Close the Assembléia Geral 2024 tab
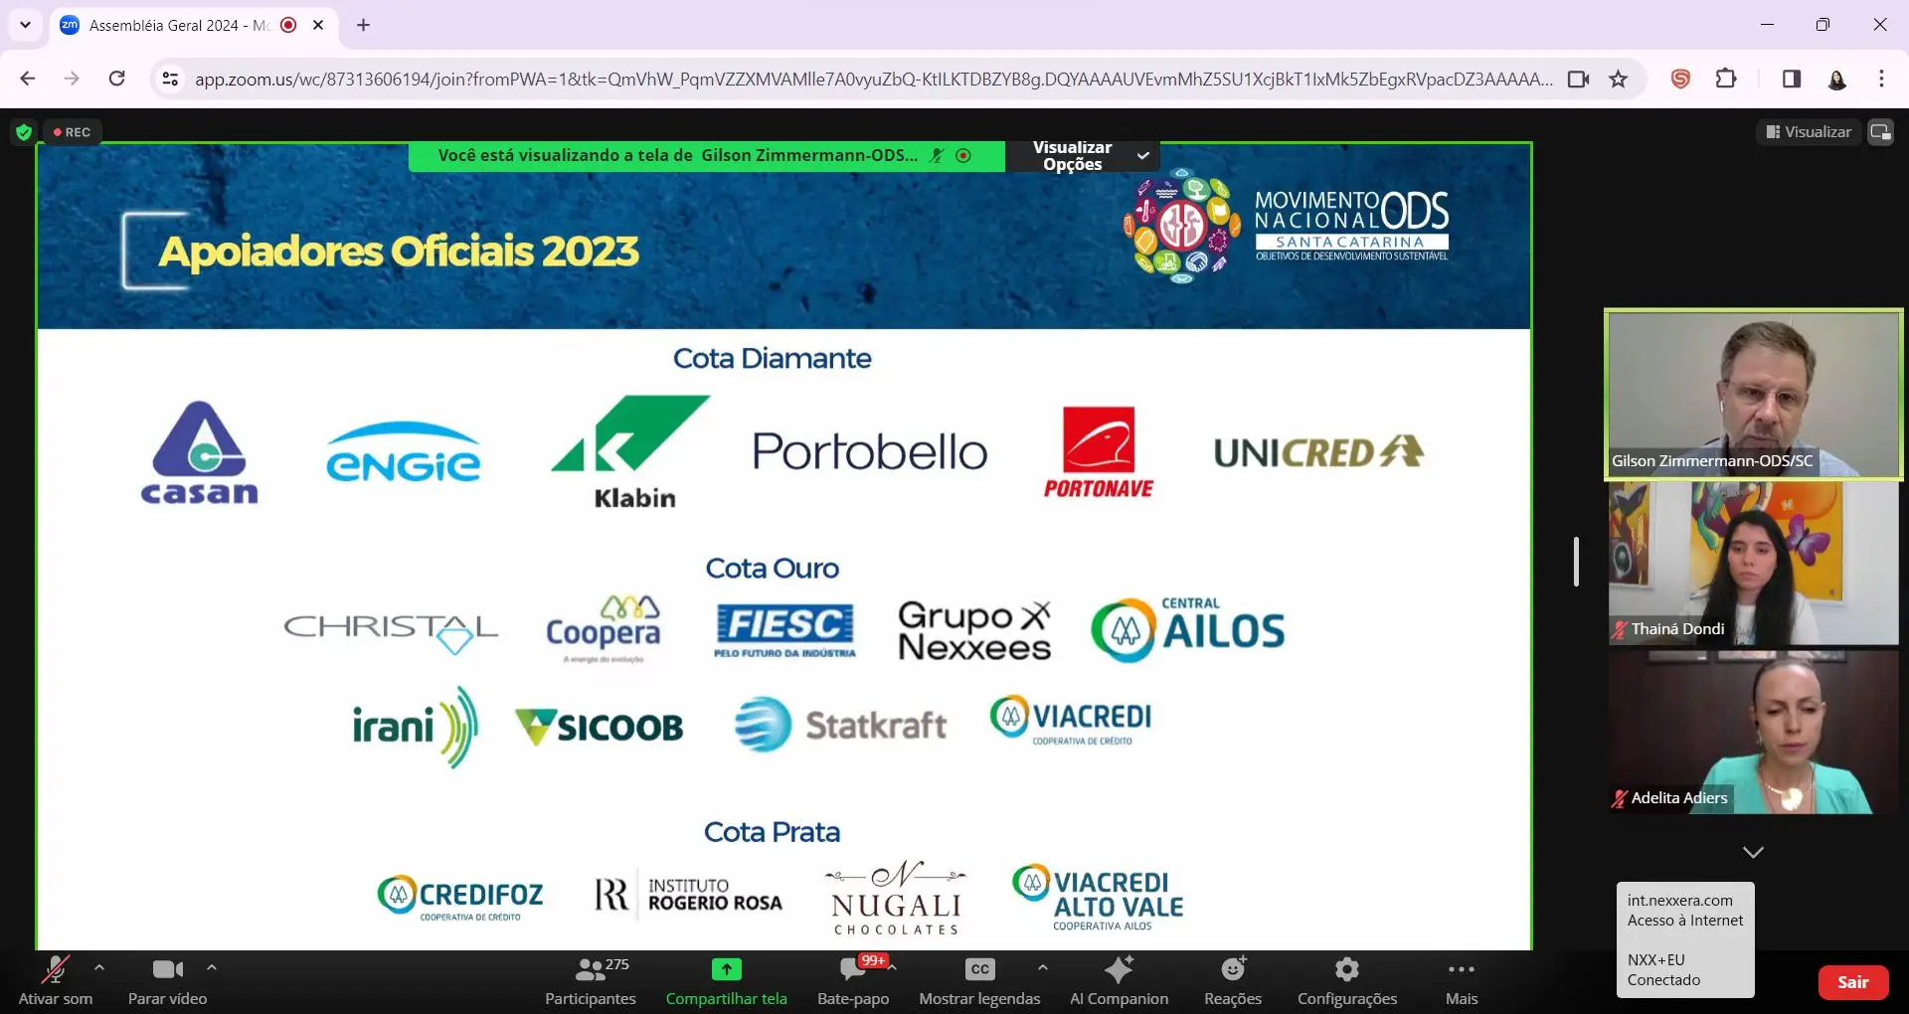The height and width of the screenshot is (1014, 1909). 318,25
